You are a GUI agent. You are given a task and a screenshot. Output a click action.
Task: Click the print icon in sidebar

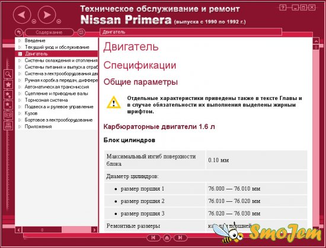tap(8, 125)
